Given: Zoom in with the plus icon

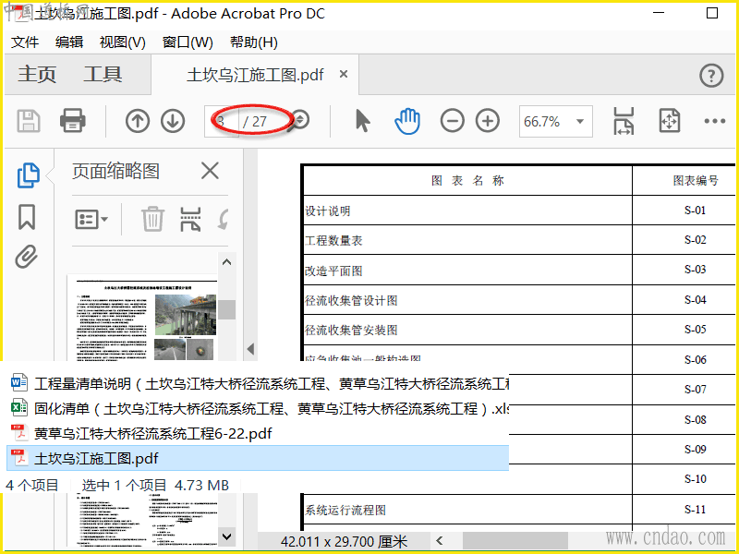Looking at the screenshot, I should tap(488, 121).
